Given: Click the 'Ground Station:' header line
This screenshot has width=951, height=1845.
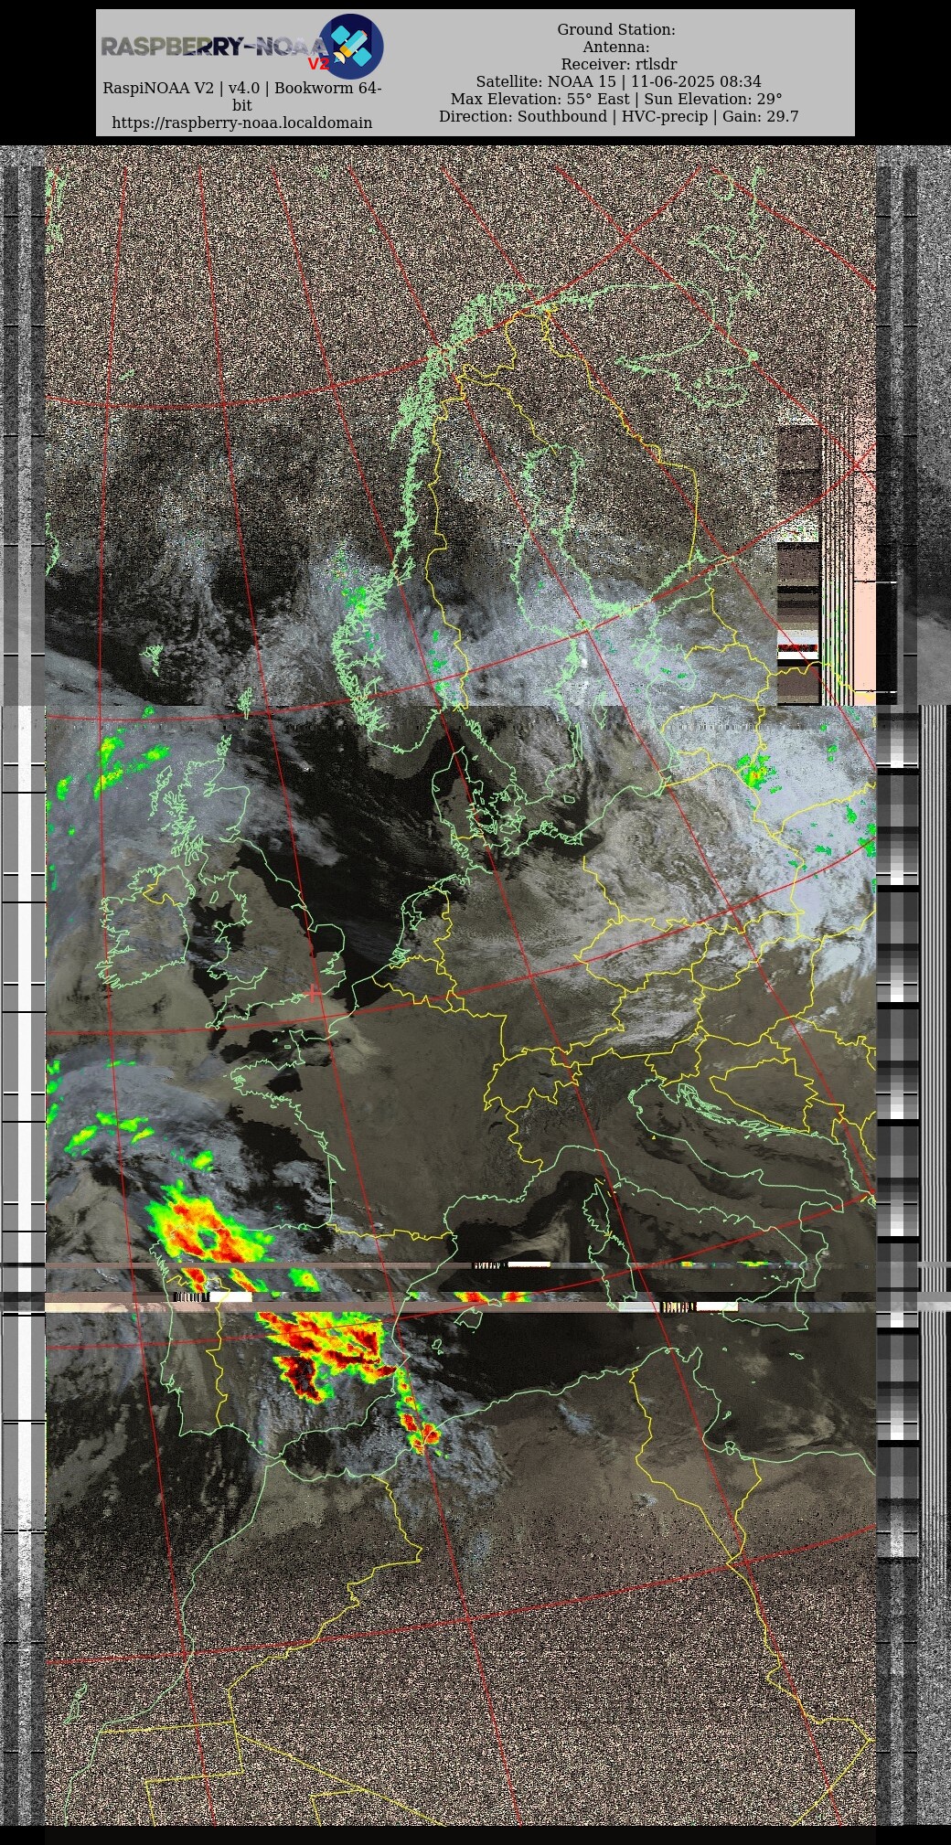Looking at the screenshot, I should coord(616,29).
